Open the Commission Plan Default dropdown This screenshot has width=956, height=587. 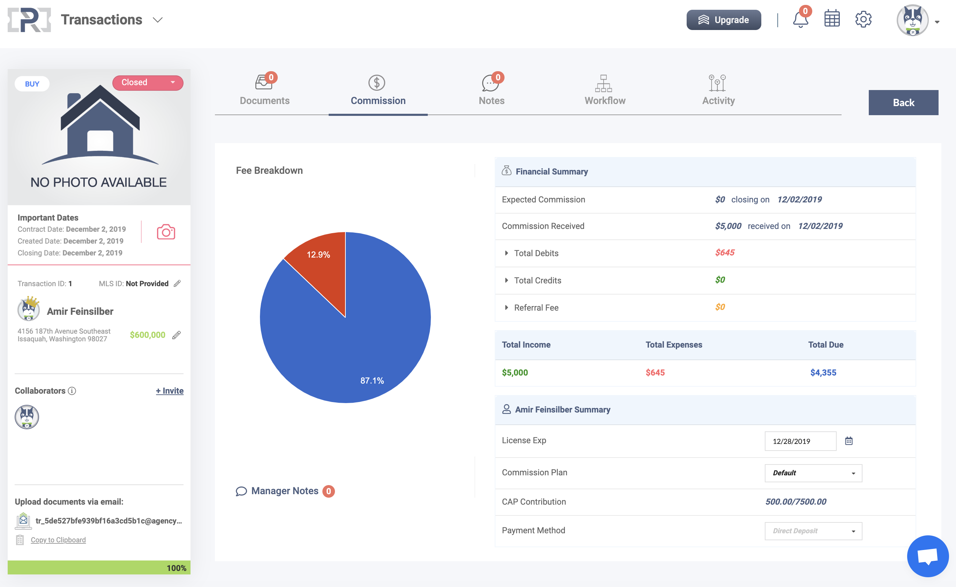[814, 473]
